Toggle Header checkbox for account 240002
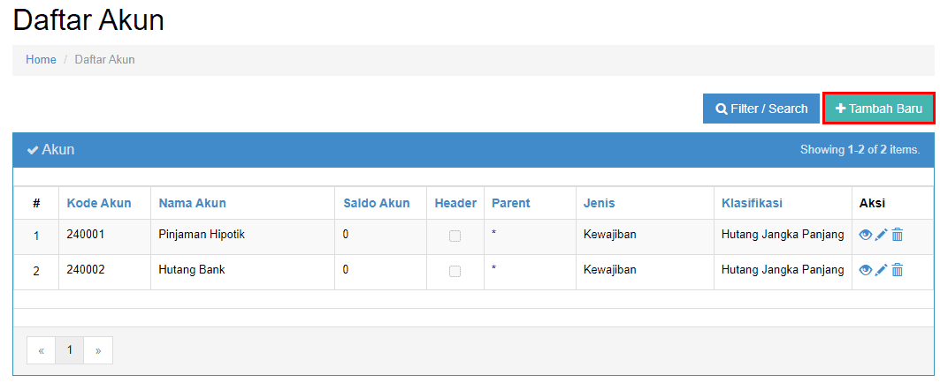 click(455, 272)
